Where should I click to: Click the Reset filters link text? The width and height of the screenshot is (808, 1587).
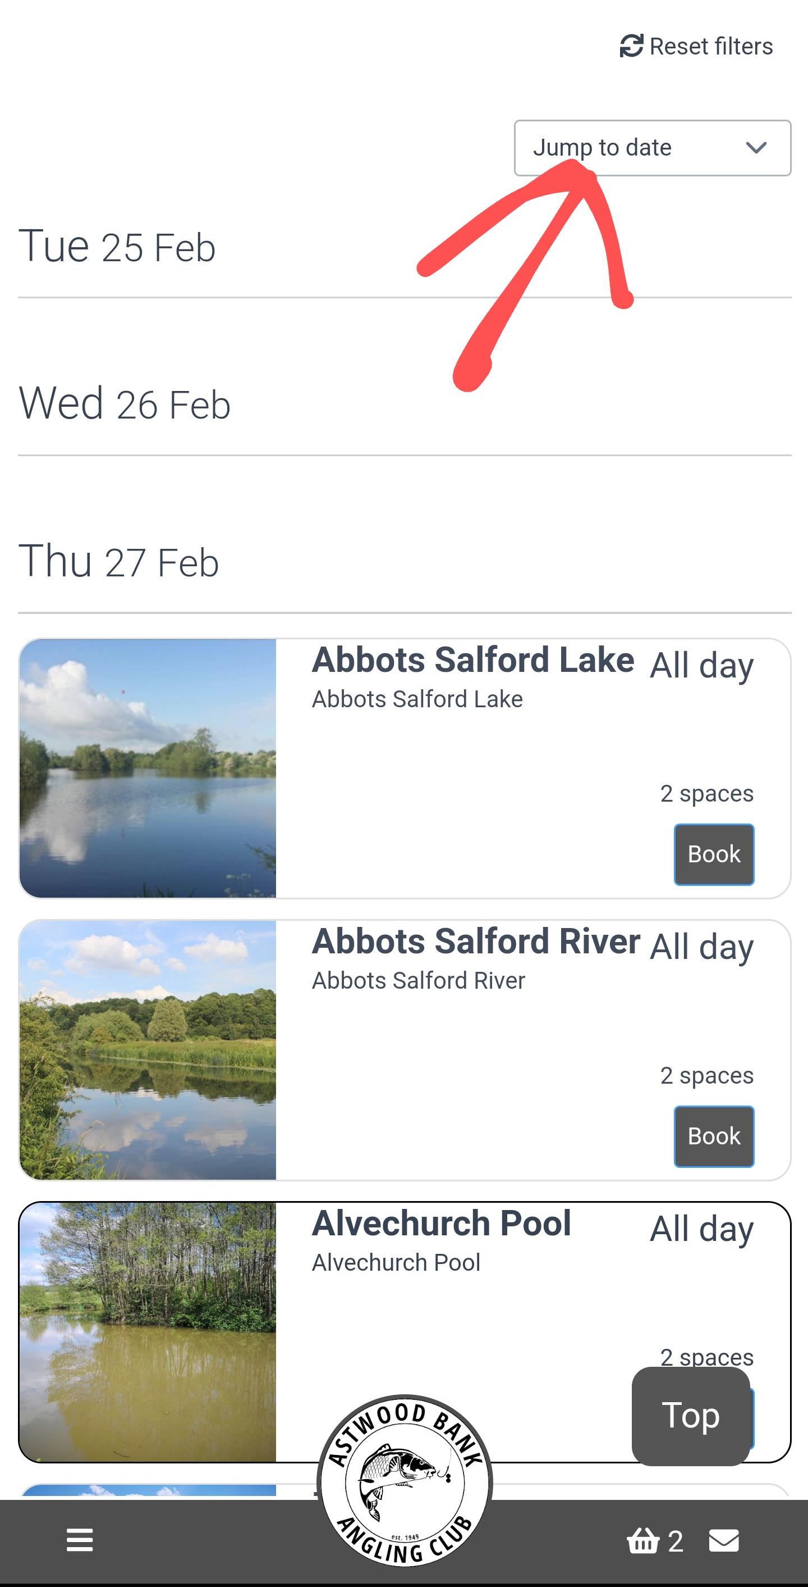coord(711,46)
